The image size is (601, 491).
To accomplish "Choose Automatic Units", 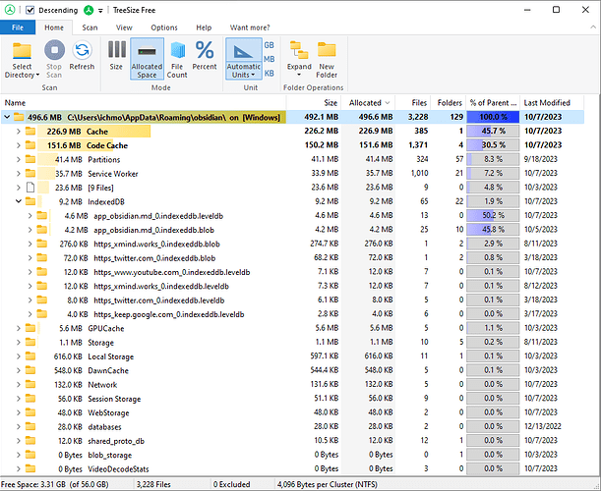I will 244,59.
